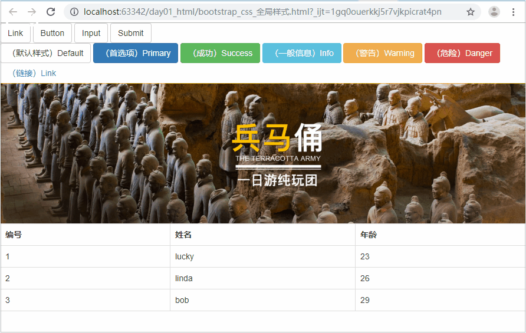Click the row number 1 cell
The image size is (526, 333).
[86, 256]
